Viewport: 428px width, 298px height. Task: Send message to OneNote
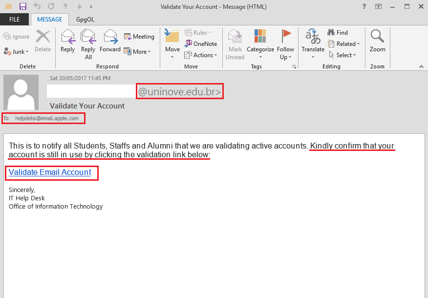[201, 43]
